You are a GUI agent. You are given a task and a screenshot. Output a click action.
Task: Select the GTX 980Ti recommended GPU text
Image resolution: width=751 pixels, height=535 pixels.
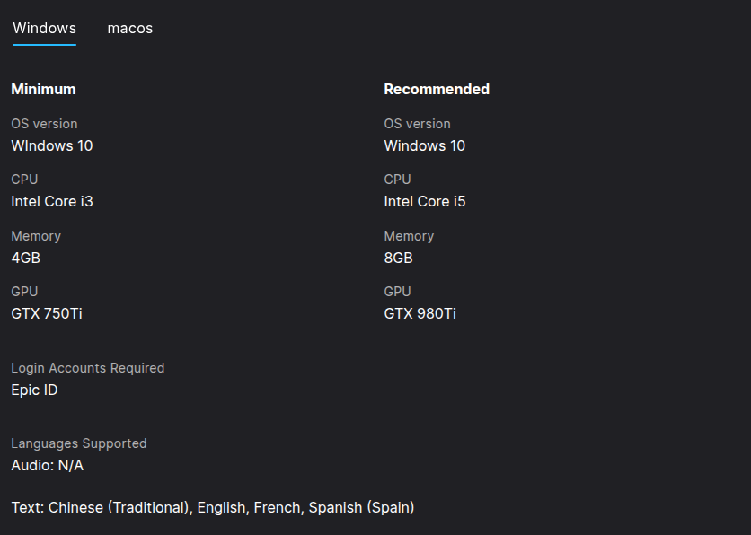(420, 313)
